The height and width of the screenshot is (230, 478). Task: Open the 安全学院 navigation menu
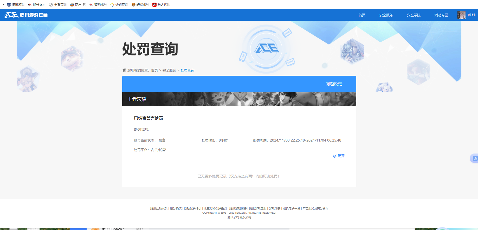point(414,15)
